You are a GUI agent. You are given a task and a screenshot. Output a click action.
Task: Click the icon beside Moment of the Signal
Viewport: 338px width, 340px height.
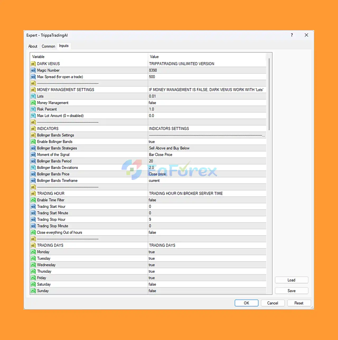[x=33, y=155]
